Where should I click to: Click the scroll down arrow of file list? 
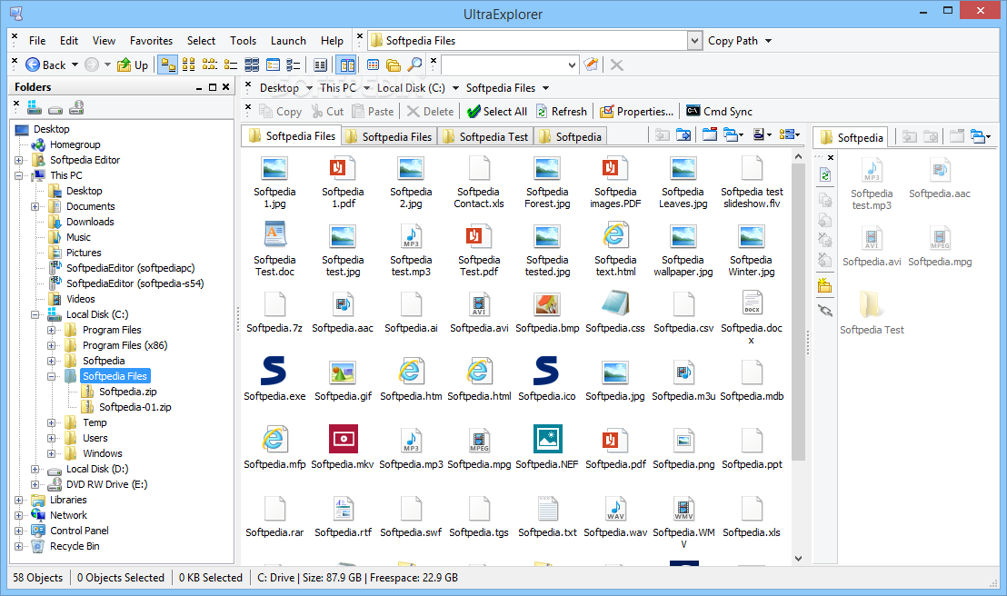tap(798, 558)
